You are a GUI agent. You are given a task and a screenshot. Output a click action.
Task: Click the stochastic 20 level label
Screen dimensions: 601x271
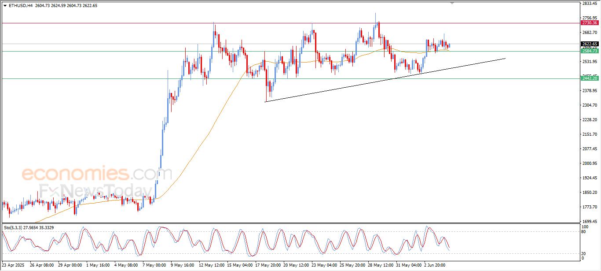click(x=584, y=253)
